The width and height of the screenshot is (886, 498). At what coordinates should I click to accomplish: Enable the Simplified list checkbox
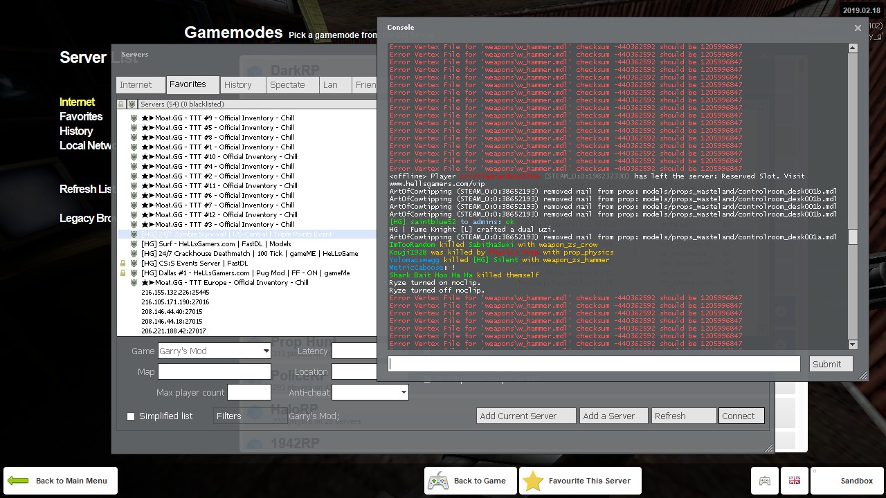point(131,416)
